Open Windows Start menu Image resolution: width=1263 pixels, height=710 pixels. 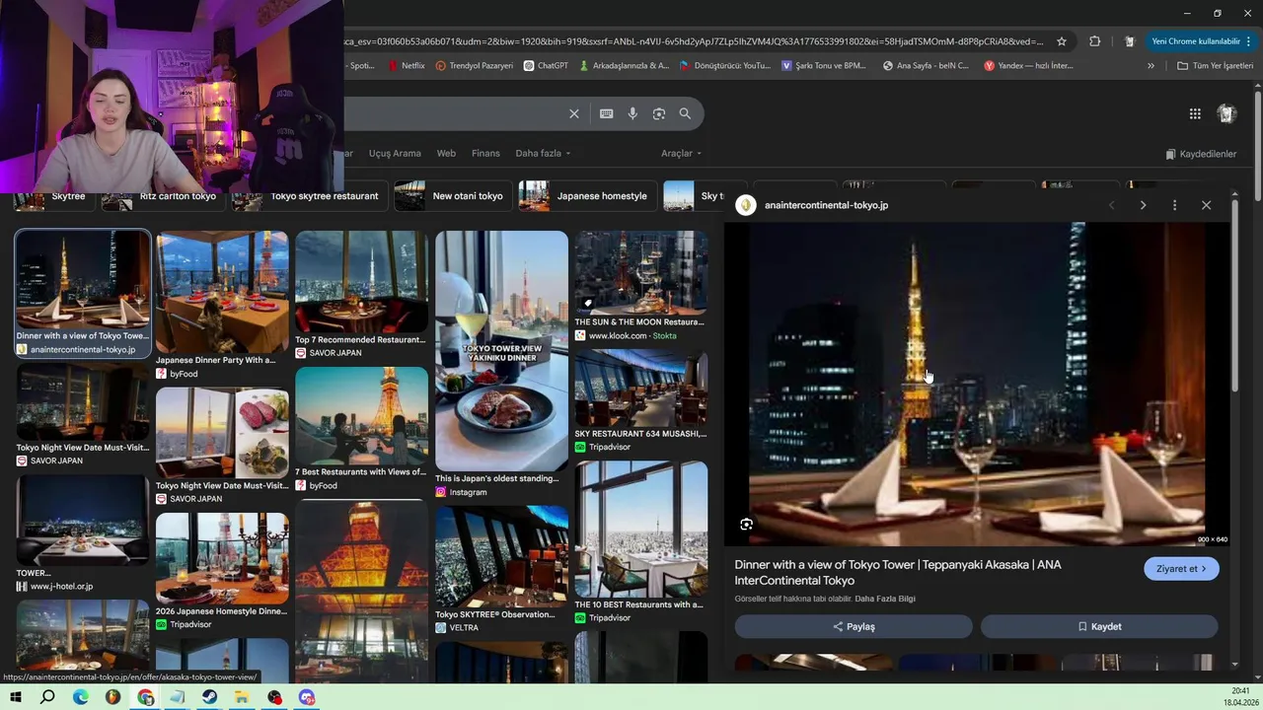[x=15, y=697]
